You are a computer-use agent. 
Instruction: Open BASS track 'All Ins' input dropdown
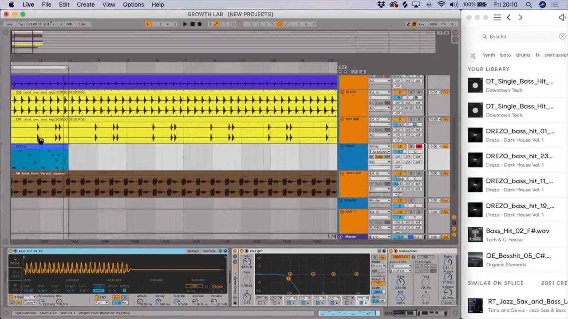pos(379,146)
